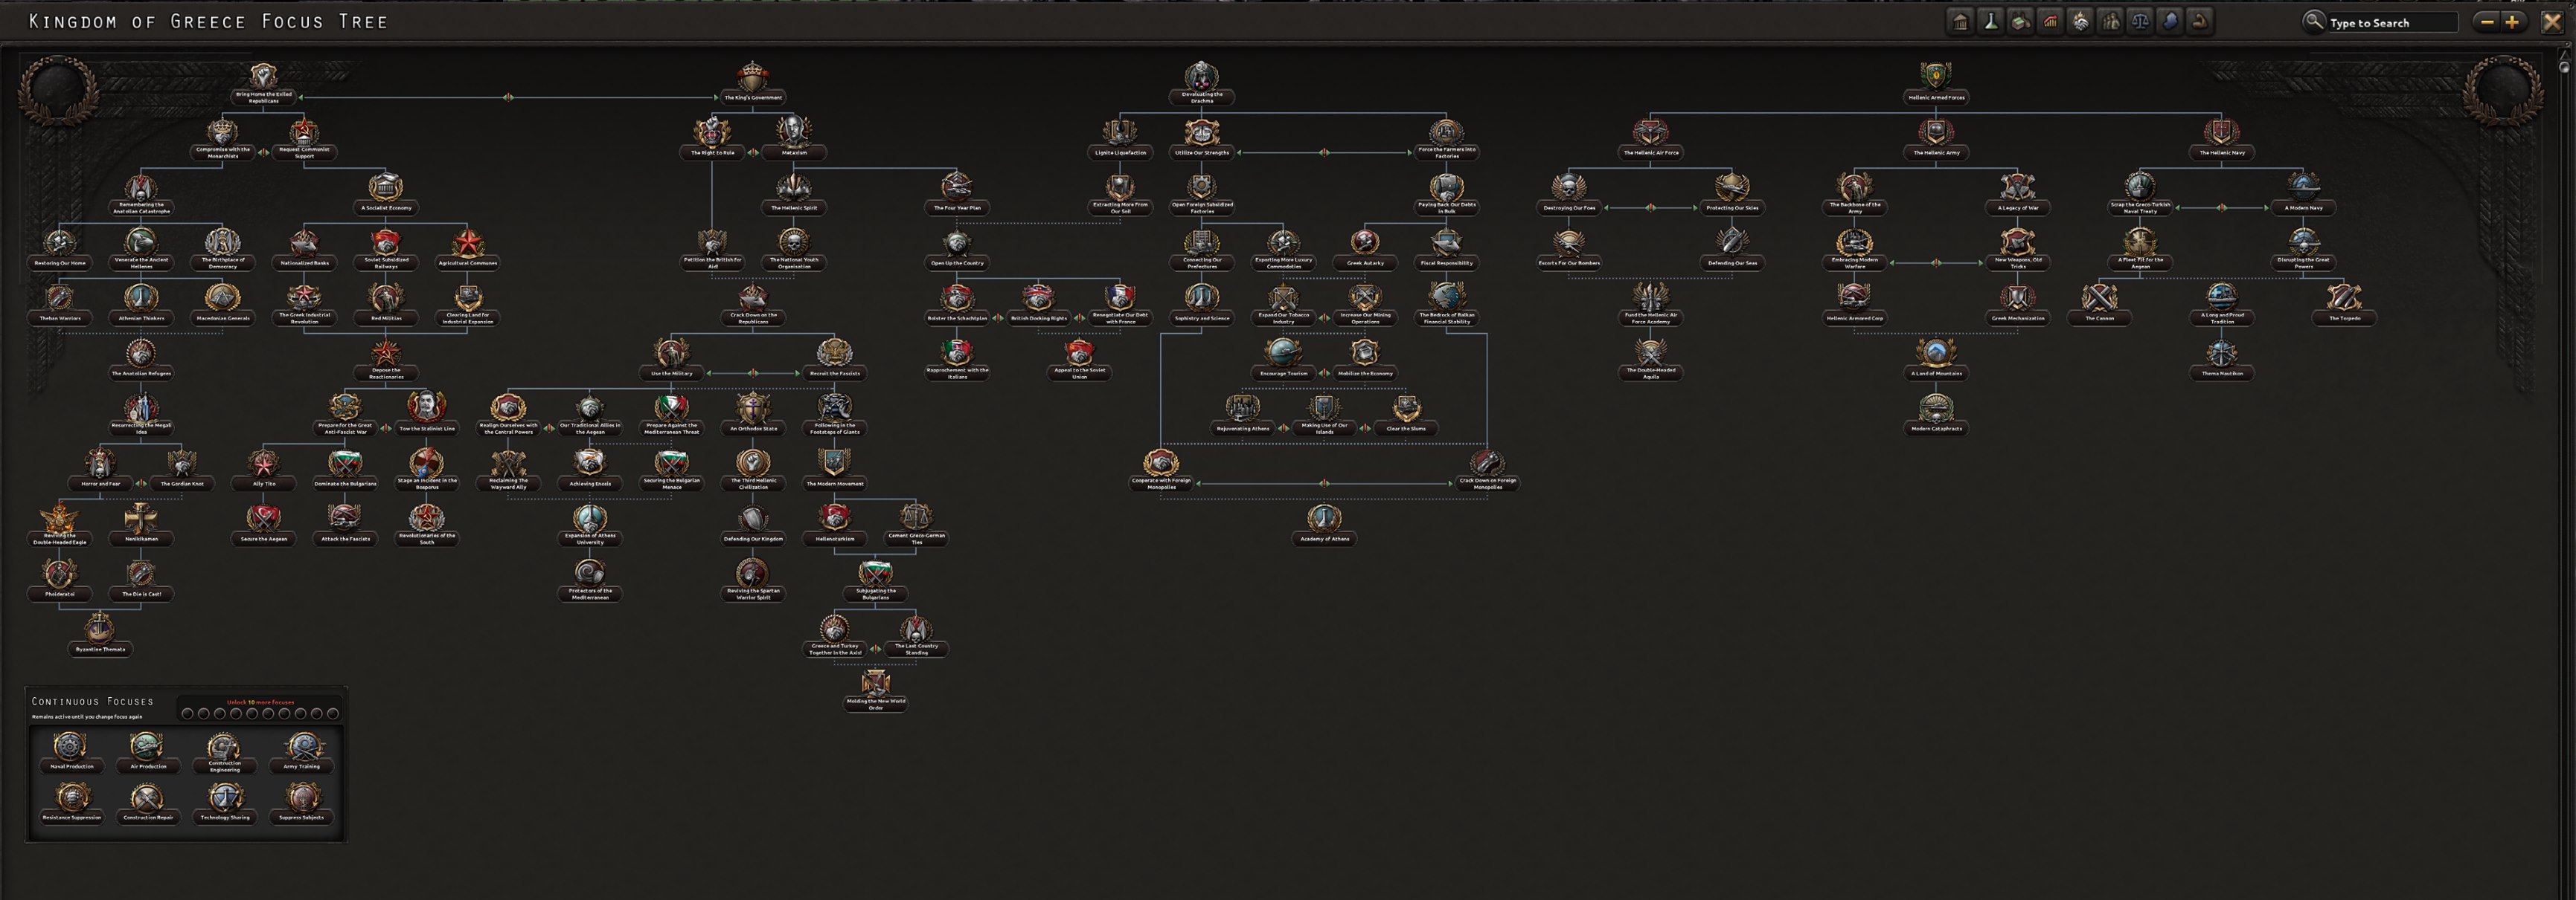The width and height of the screenshot is (2576, 900).
Task: Pick the Revolutionaries of the South focus icon
Action: coord(427,517)
